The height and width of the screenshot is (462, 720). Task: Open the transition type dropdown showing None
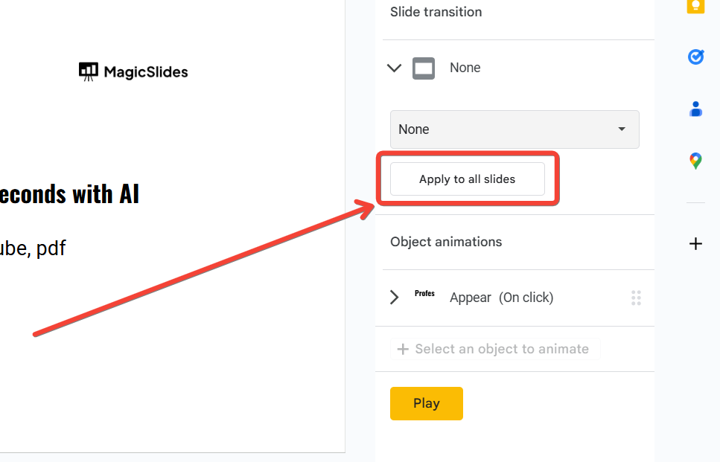514,129
